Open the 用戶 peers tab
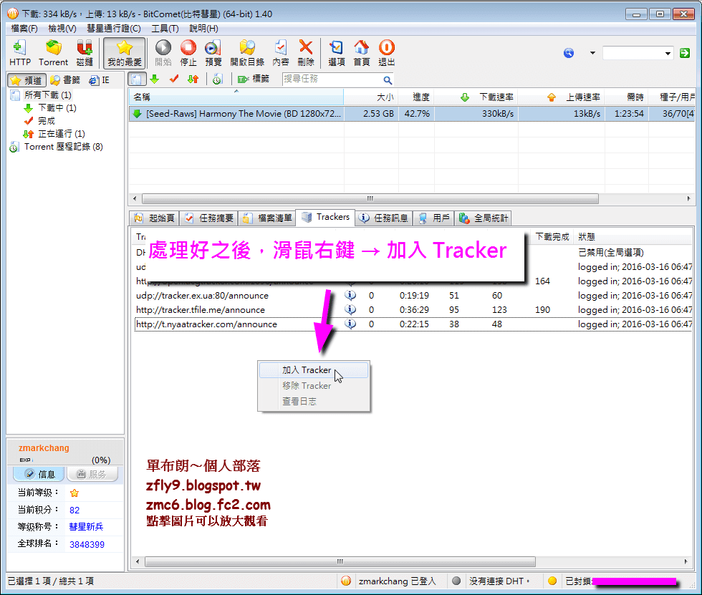The height and width of the screenshot is (595, 702). [433, 218]
